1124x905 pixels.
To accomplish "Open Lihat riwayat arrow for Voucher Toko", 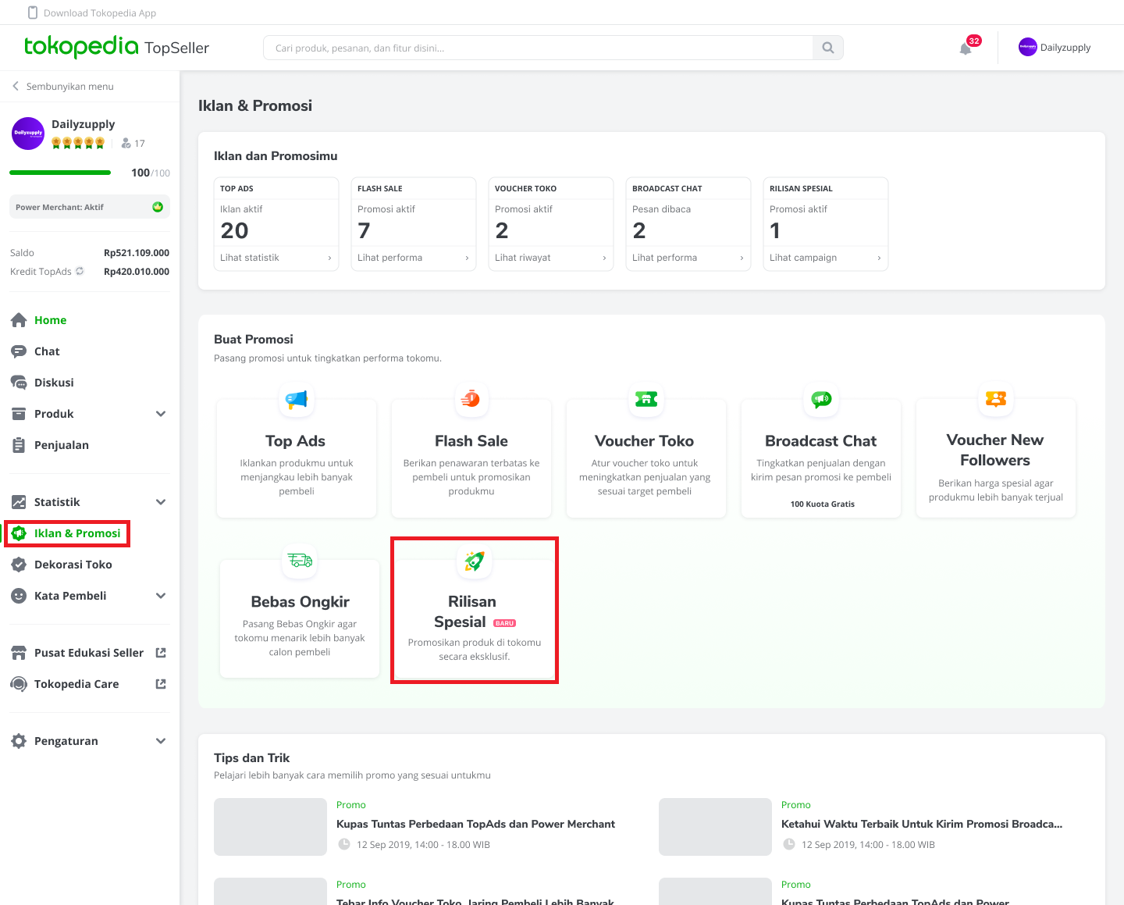I will [x=604, y=258].
